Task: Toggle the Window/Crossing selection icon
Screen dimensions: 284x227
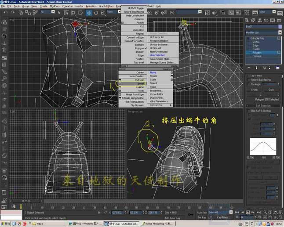Action: 80,12
